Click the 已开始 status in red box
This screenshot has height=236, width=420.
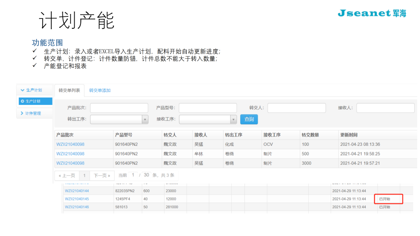(x=388, y=199)
